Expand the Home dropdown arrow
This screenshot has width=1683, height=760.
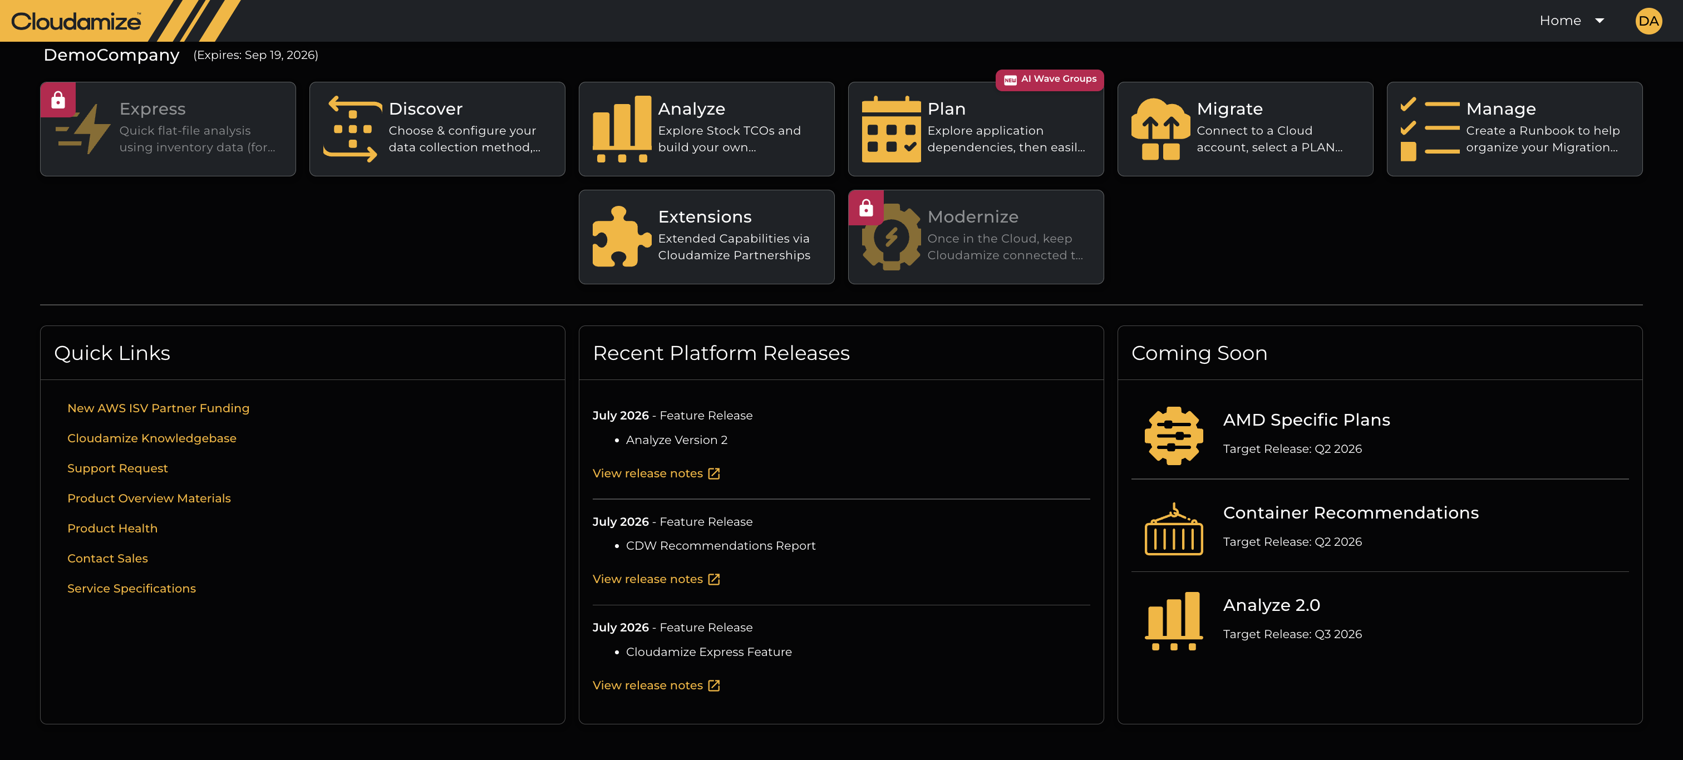[1600, 21]
